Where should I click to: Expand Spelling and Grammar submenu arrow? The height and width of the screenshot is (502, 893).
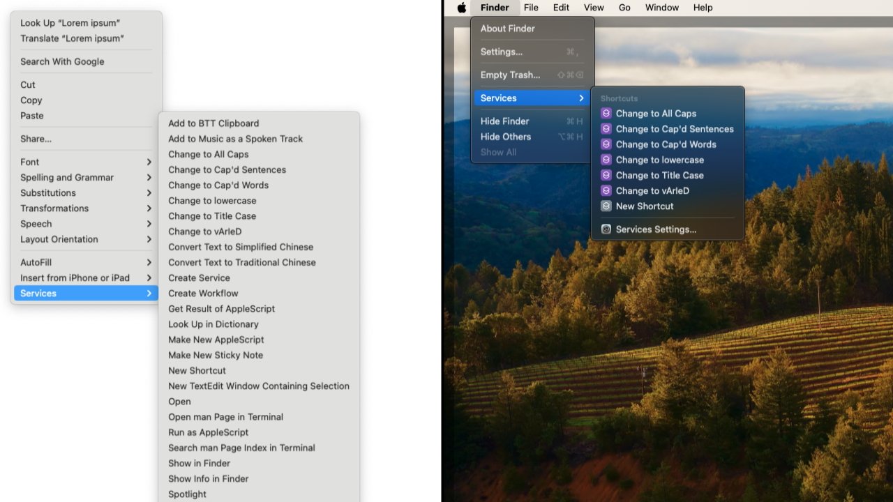[x=149, y=177]
